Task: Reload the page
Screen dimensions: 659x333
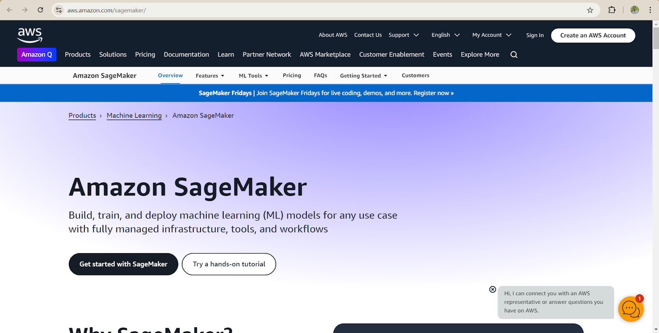Action: point(40,10)
